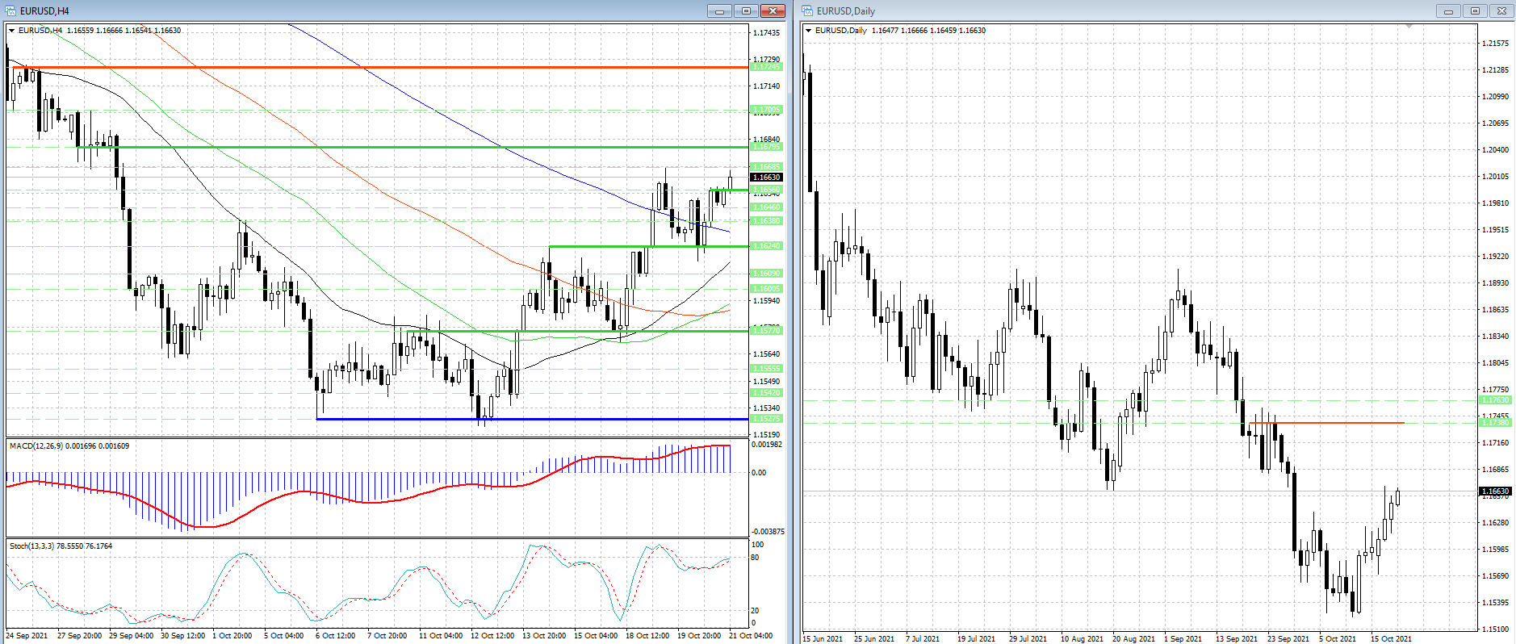Click the 15 Oct 2021 date label

(1391, 638)
